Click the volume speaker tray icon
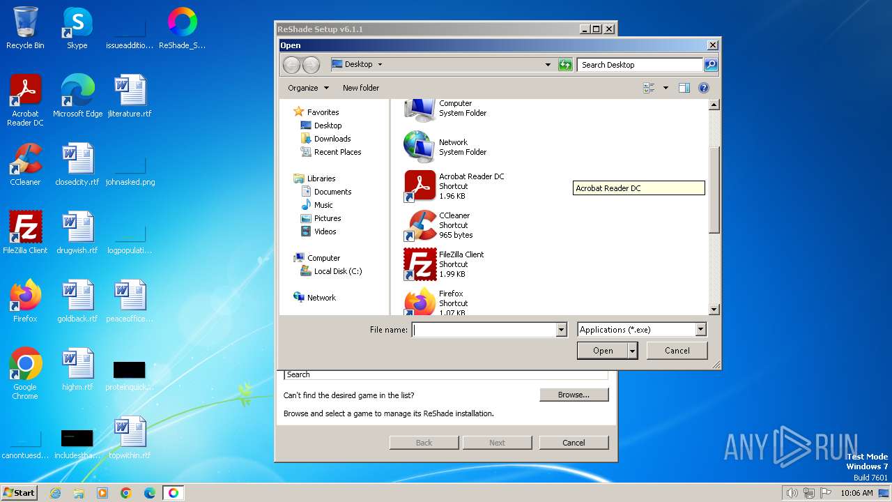 (792, 493)
